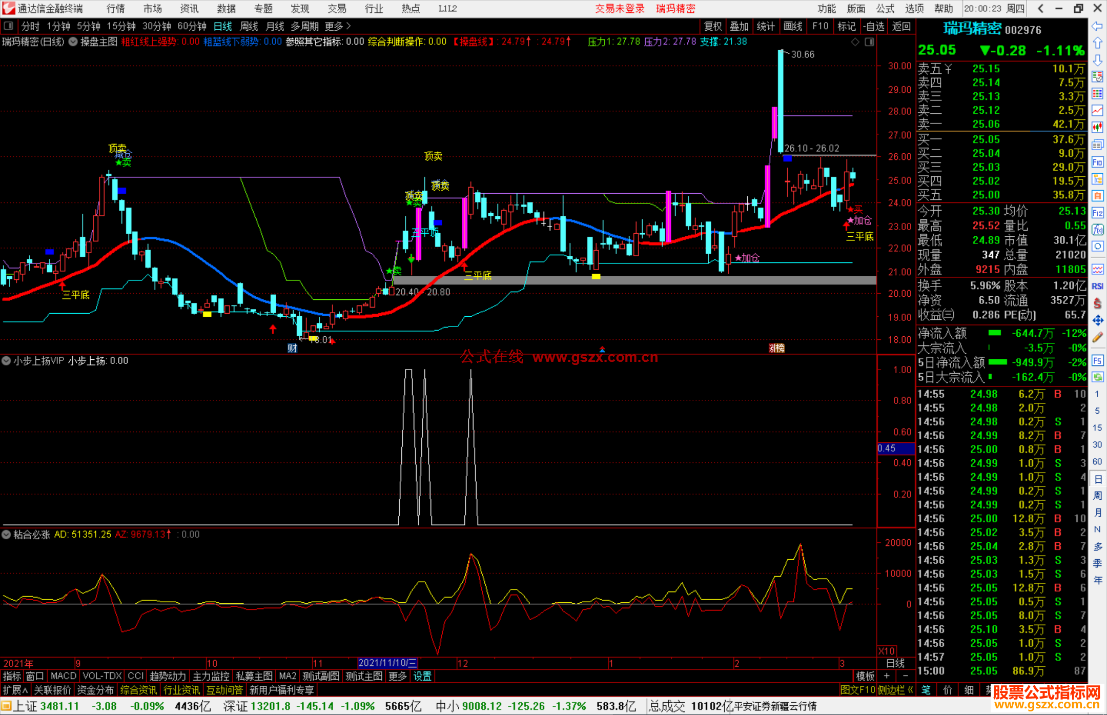Click the panel layout icon at chart top-left

8,26
